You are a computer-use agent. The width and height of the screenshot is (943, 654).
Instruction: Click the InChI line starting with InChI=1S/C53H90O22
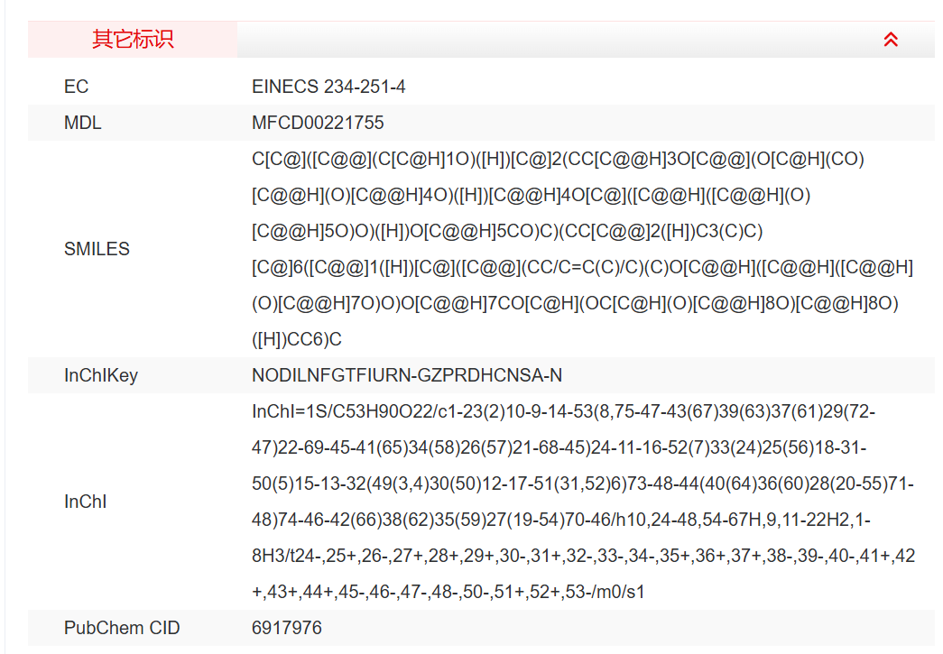[563, 411]
